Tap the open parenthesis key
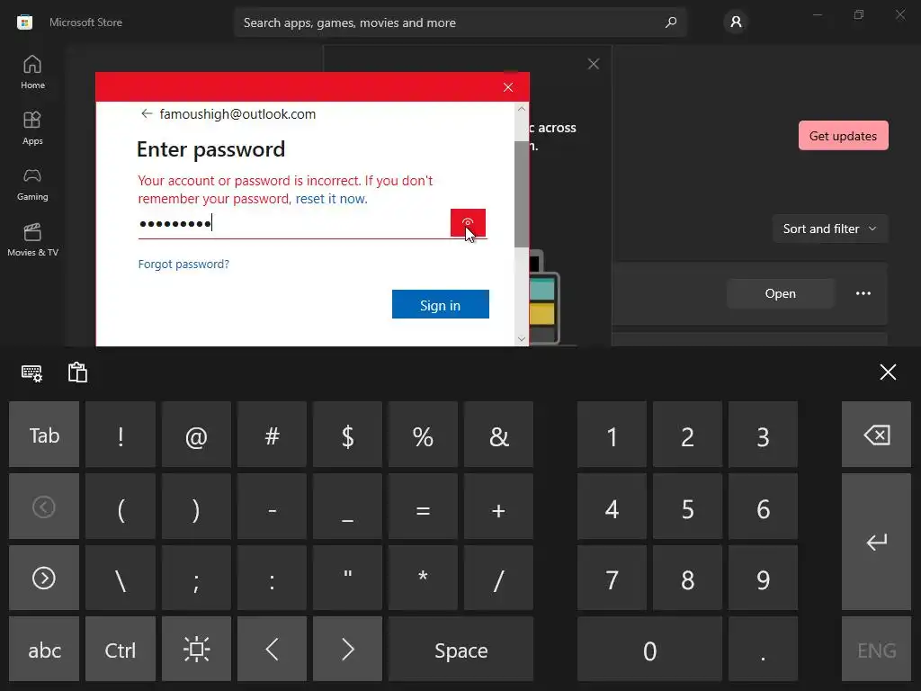 click(x=121, y=507)
